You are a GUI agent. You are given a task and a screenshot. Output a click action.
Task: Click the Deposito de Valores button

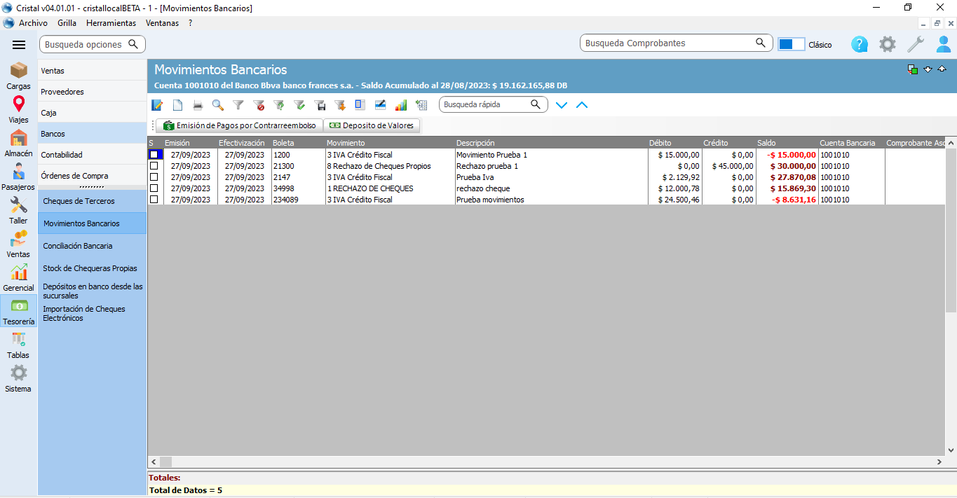[372, 125]
